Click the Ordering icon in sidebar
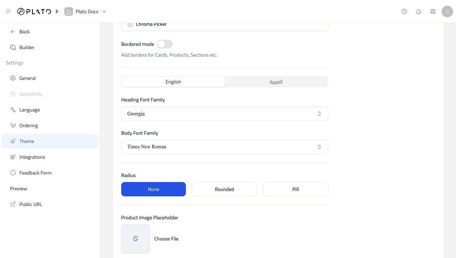Screen dimensions: 456x258 tap(13, 125)
